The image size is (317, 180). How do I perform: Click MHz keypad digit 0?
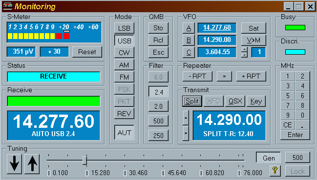(302, 115)
